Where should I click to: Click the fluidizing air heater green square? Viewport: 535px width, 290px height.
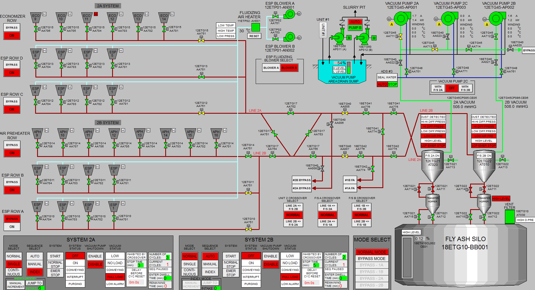pyautogui.click(x=255, y=27)
